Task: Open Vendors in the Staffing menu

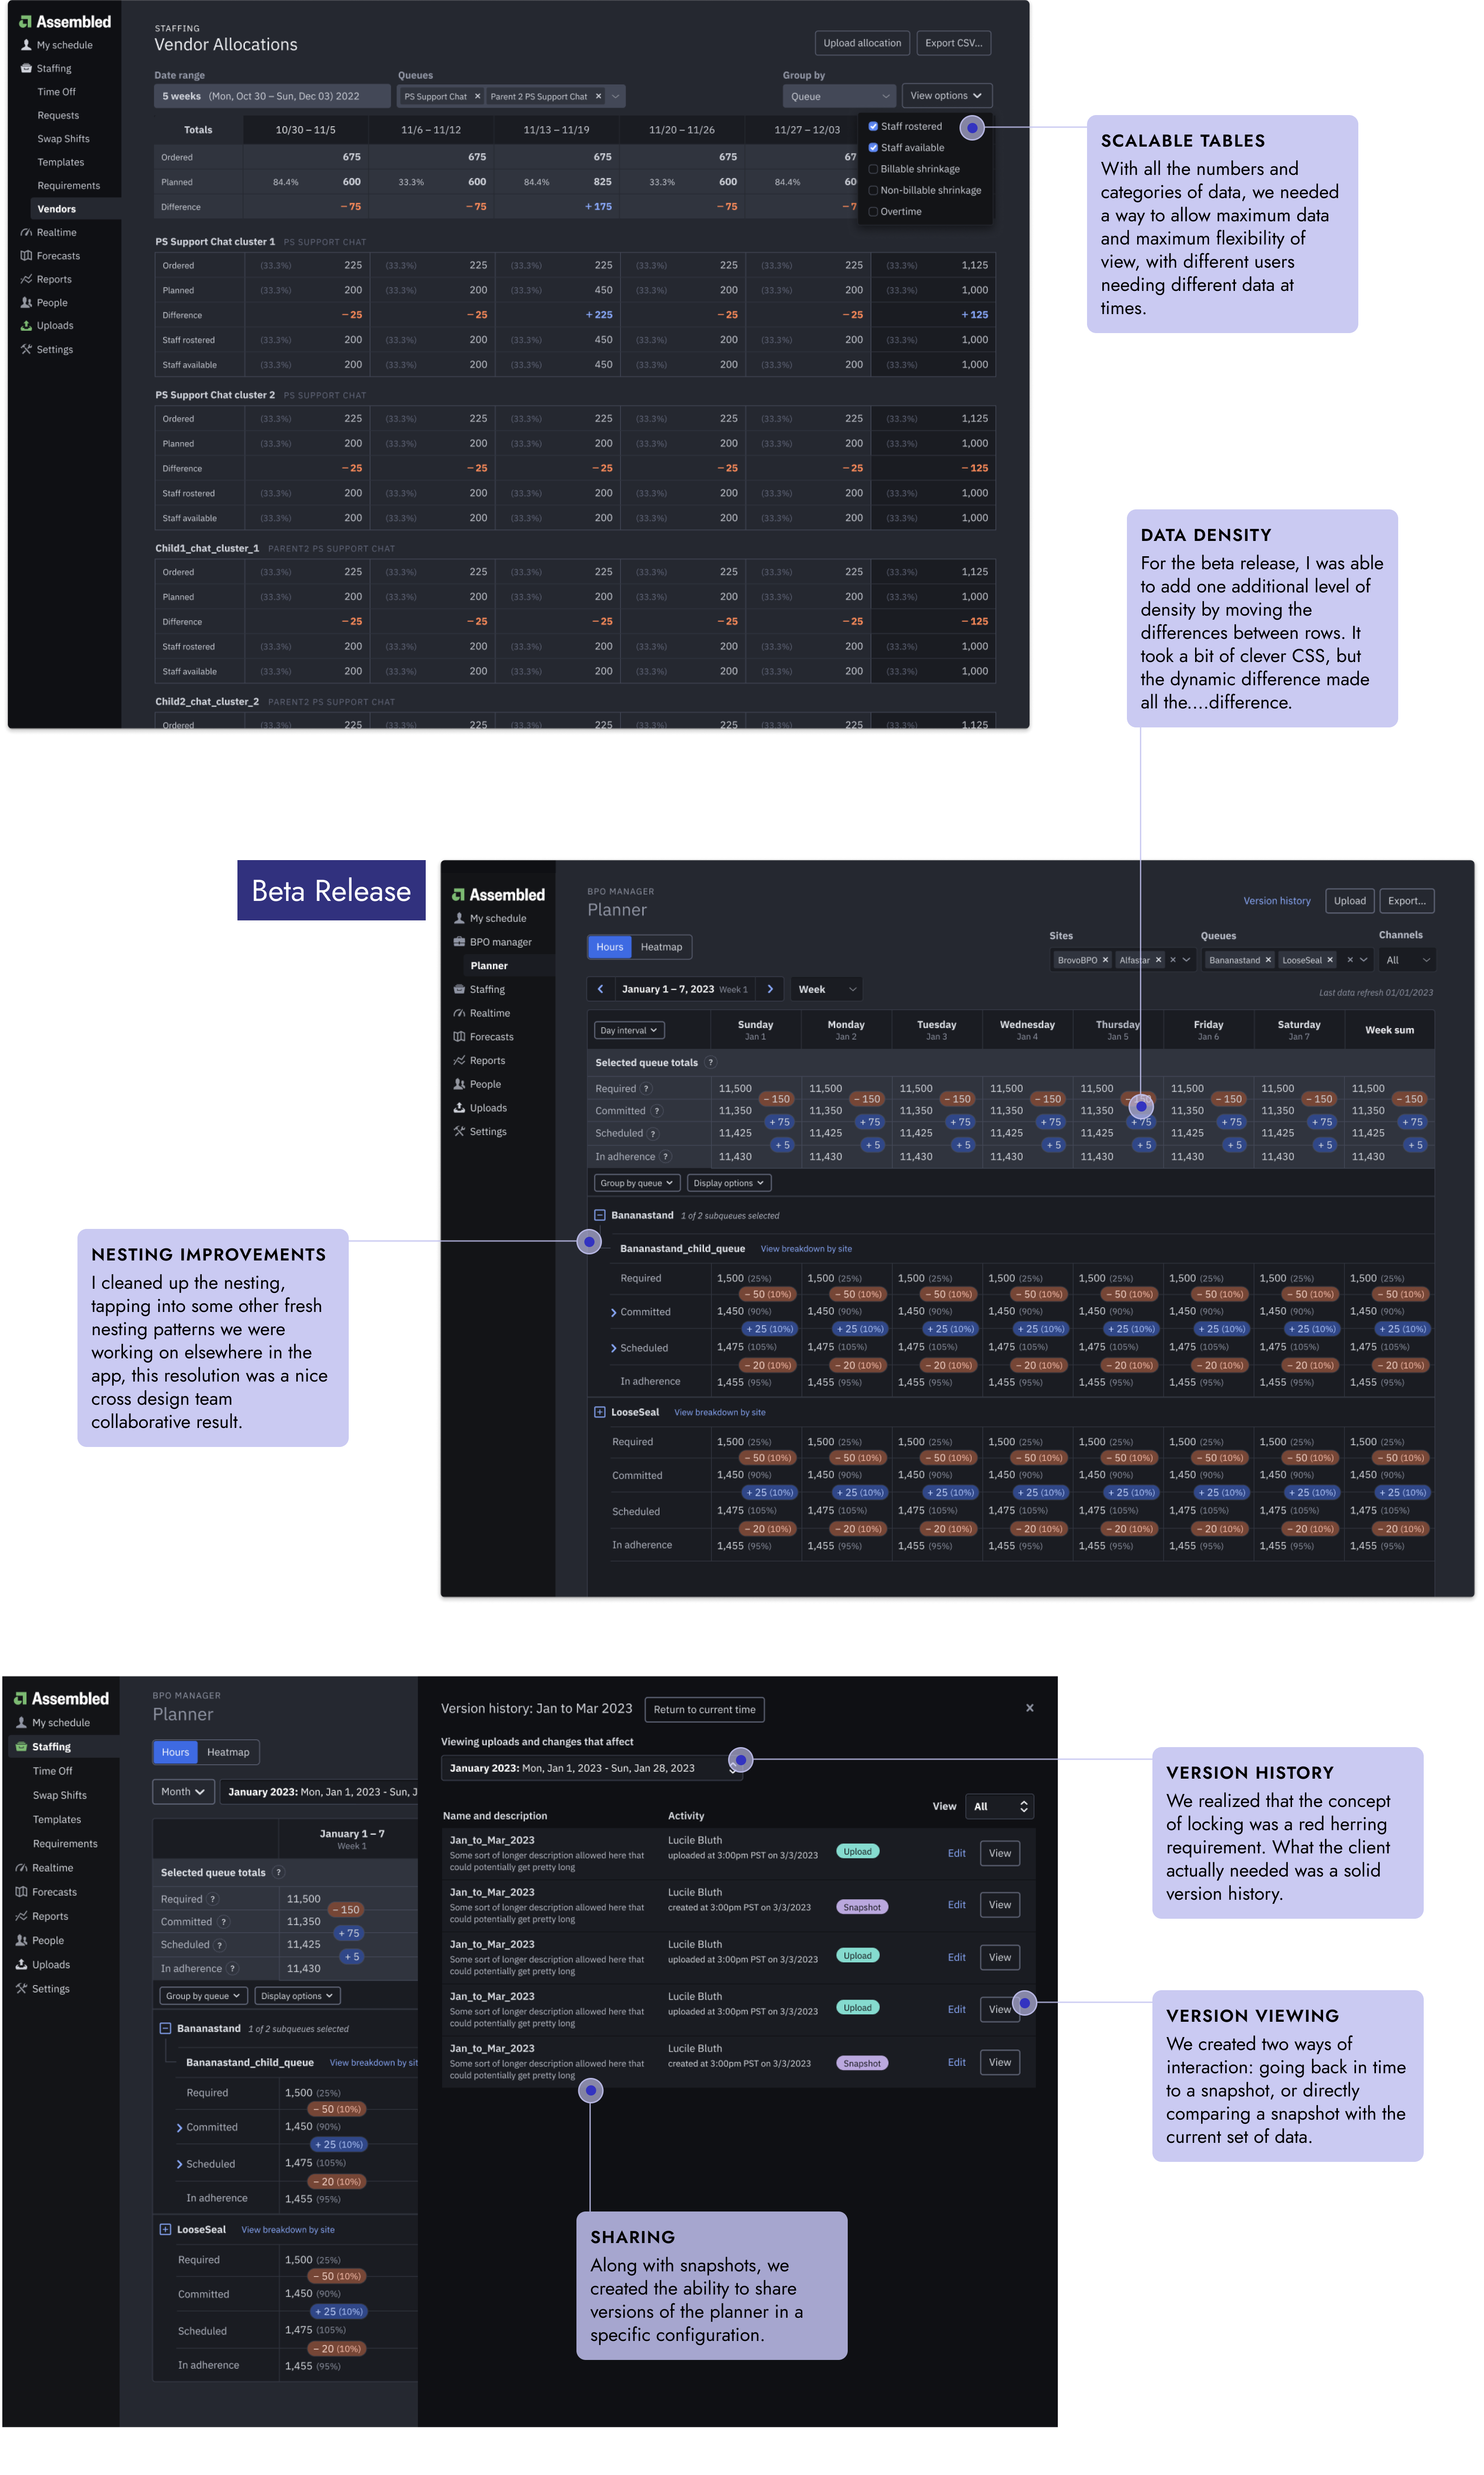Action: tap(57, 209)
